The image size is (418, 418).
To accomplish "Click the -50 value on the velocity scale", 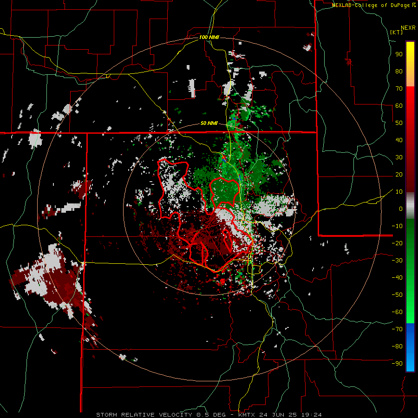I will click(x=397, y=295).
